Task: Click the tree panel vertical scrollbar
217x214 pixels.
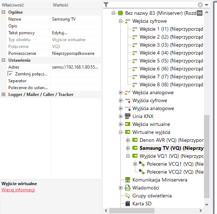Action: click(207, 155)
